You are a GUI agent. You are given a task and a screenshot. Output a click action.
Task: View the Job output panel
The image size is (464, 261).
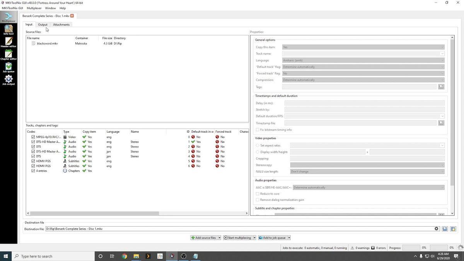click(8, 79)
